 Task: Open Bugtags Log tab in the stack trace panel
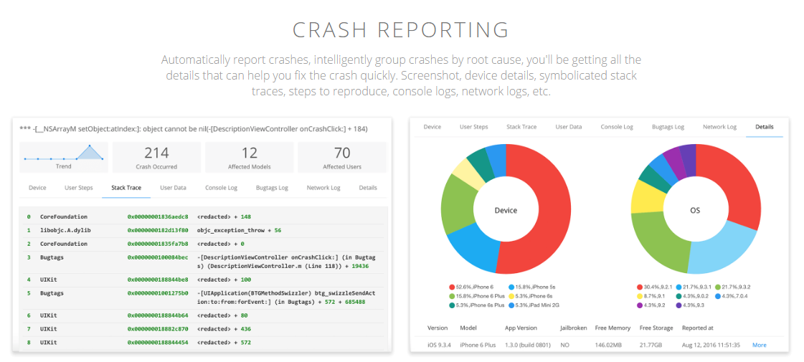(272, 188)
